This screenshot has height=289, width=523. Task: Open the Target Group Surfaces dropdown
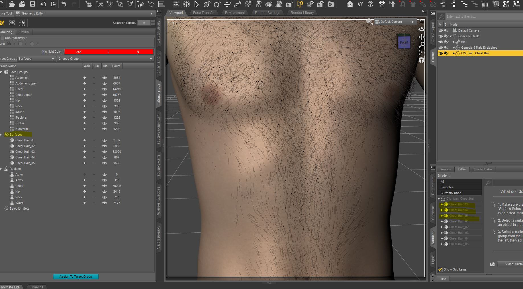[36, 59]
